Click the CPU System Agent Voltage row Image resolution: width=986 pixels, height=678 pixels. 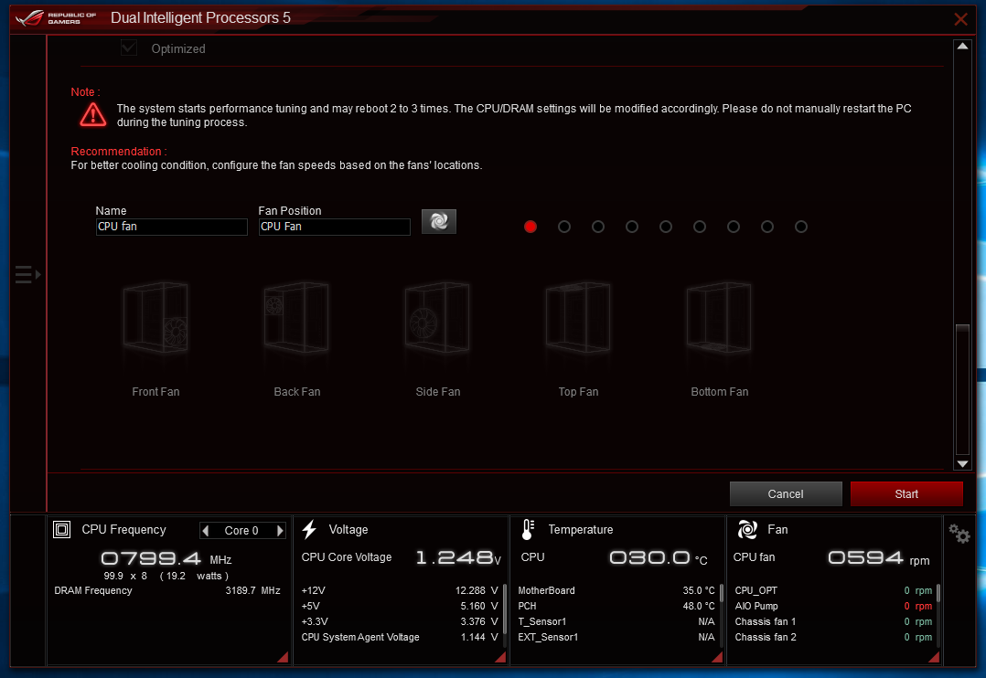pyautogui.click(x=400, y=637)
